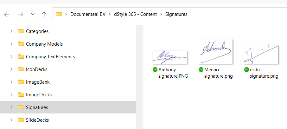Click green sync status icon beside Menno
Viewport: 287px width, 129px height.
[201, 70]
